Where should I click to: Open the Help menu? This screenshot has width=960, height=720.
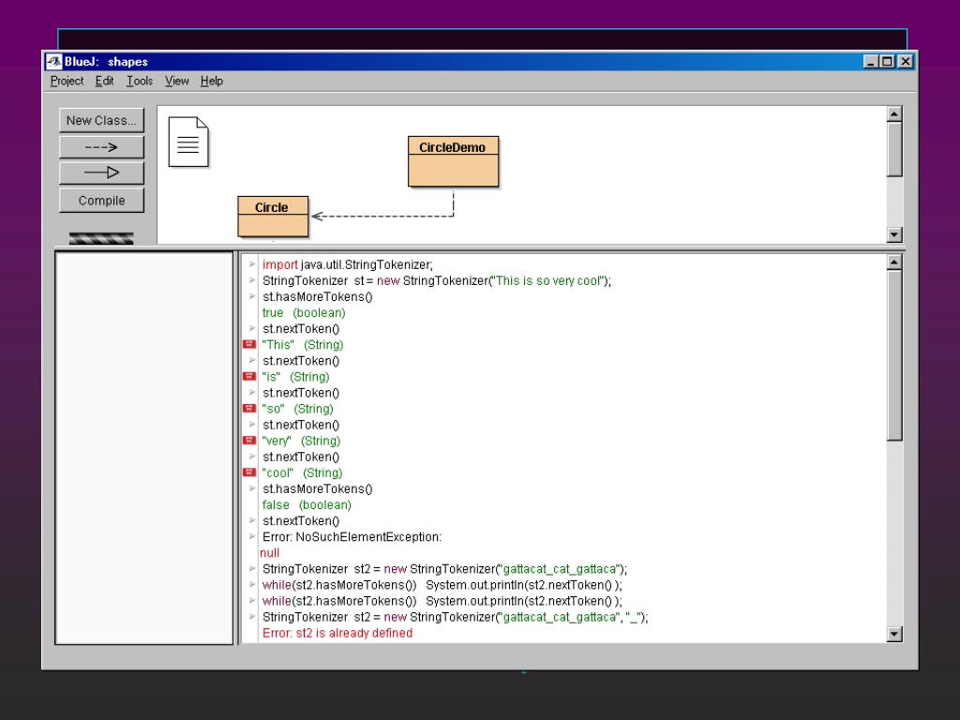pos(212,81)
